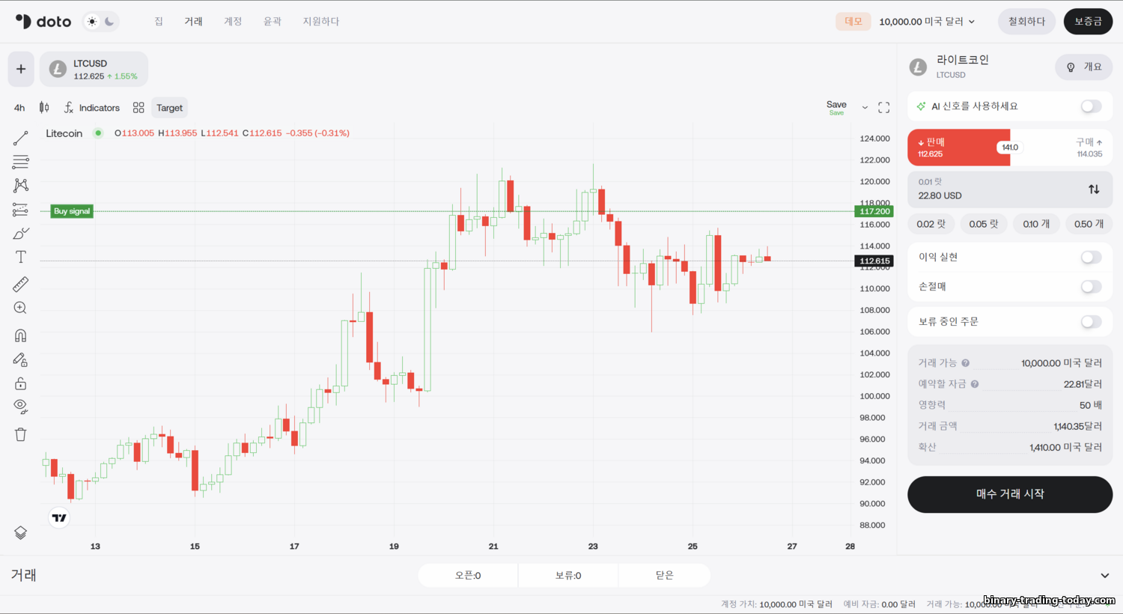
Task: Select the trend line drawing tool
Action: (21, 138)
